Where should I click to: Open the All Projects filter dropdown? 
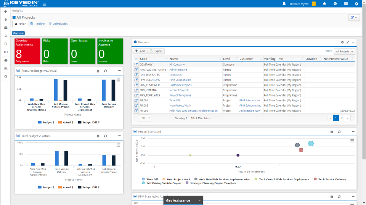[344, 51]
